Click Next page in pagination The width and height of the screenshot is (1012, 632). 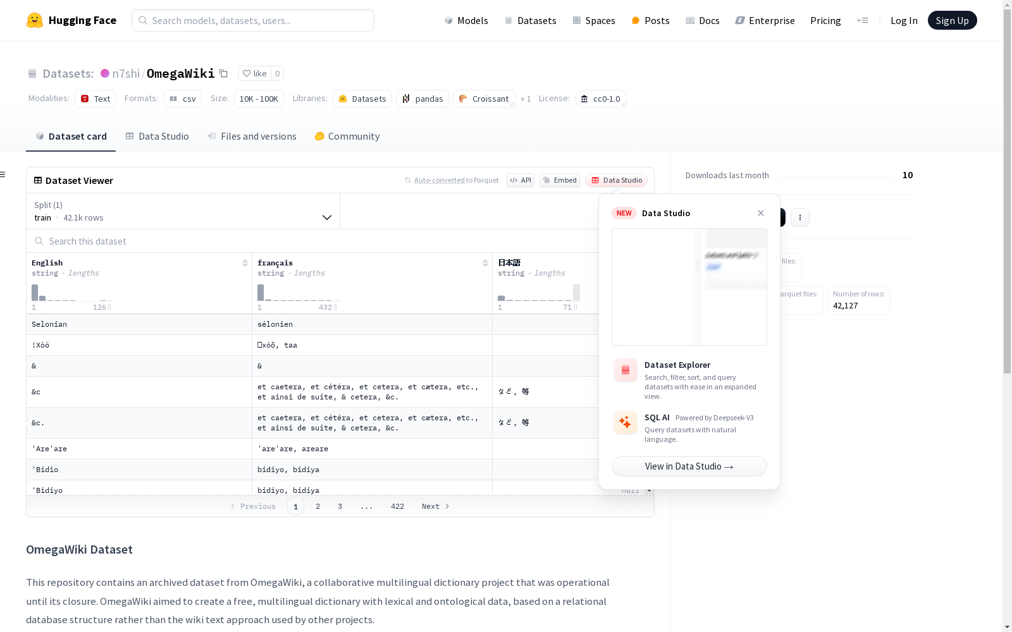(435, 506)
